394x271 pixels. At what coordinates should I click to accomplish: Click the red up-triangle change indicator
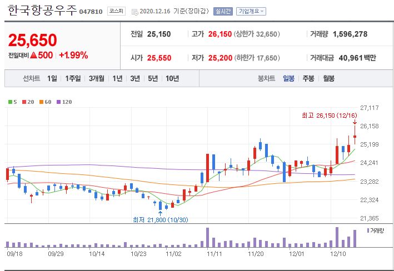(33, 55)
